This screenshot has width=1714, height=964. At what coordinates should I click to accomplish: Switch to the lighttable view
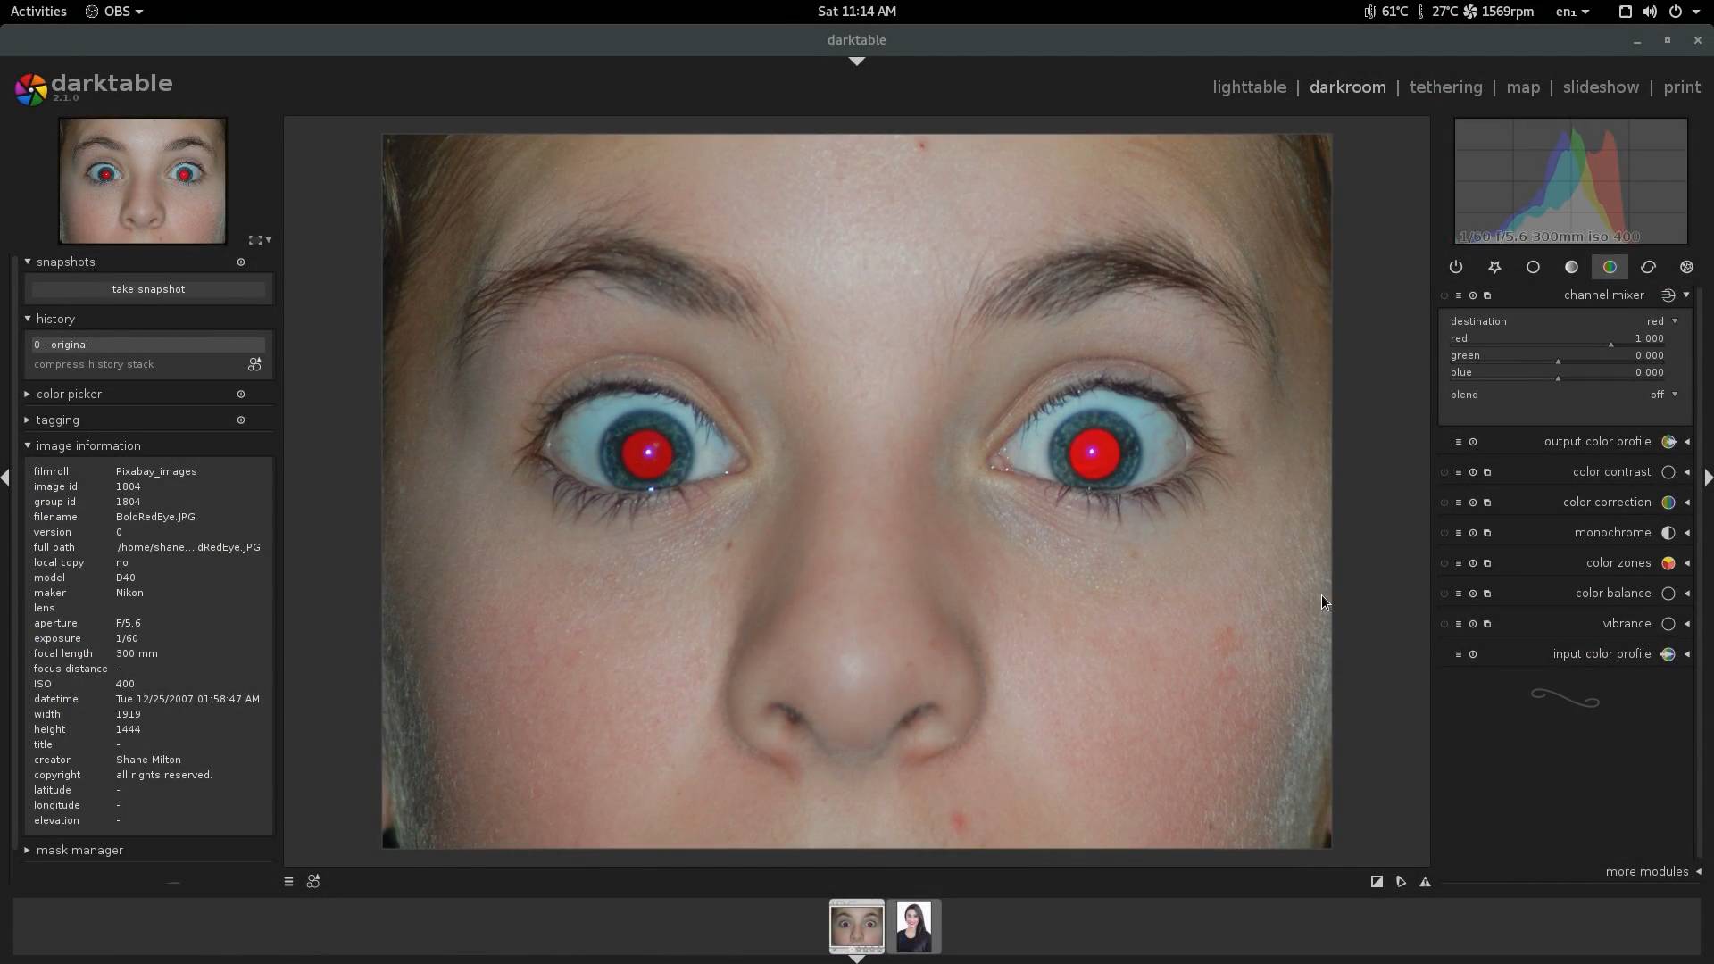click(1249, 87)
